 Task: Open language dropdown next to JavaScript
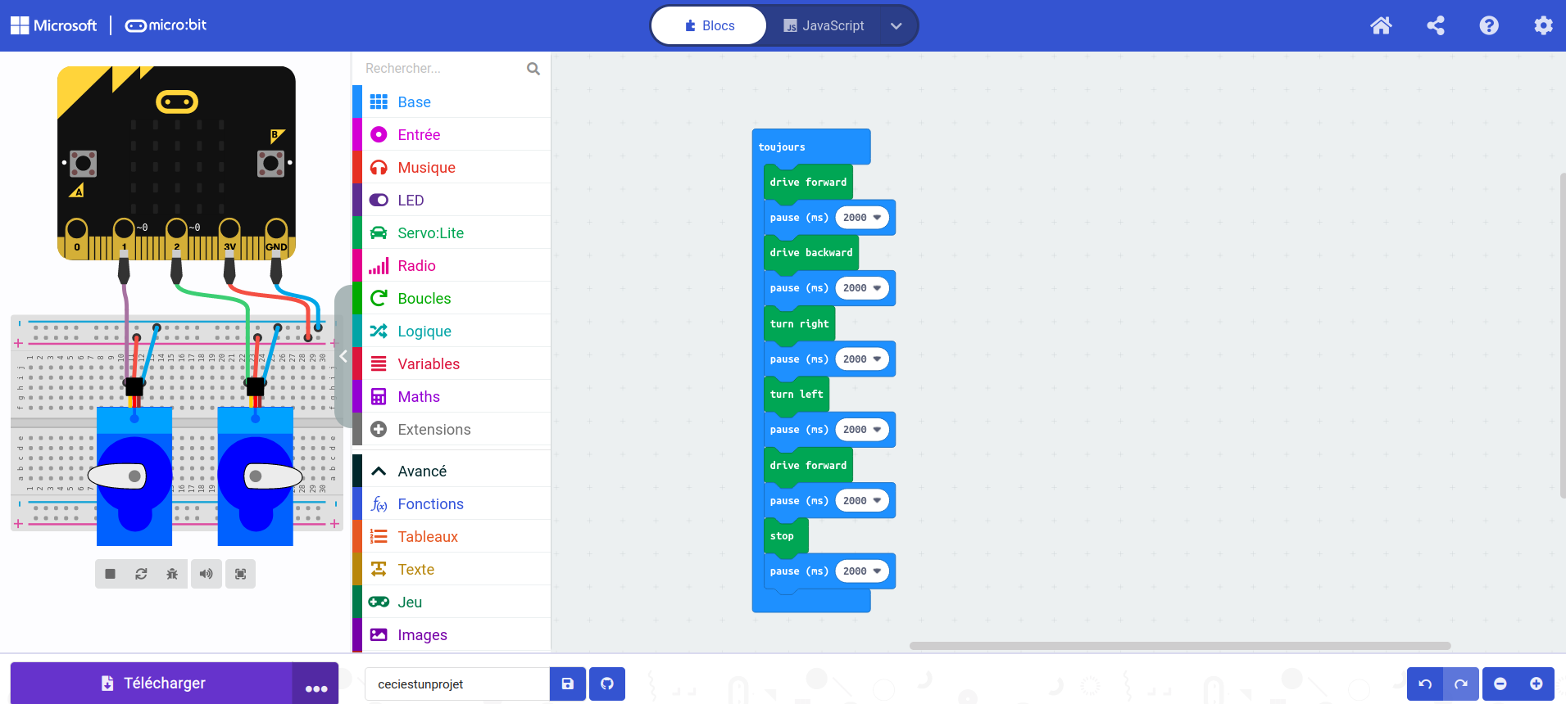pos(896,25)
